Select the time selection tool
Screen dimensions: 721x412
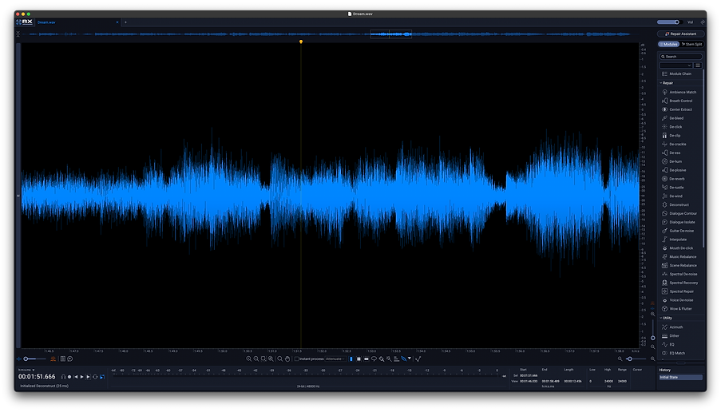pyautogui.click(x=351, y=359)
